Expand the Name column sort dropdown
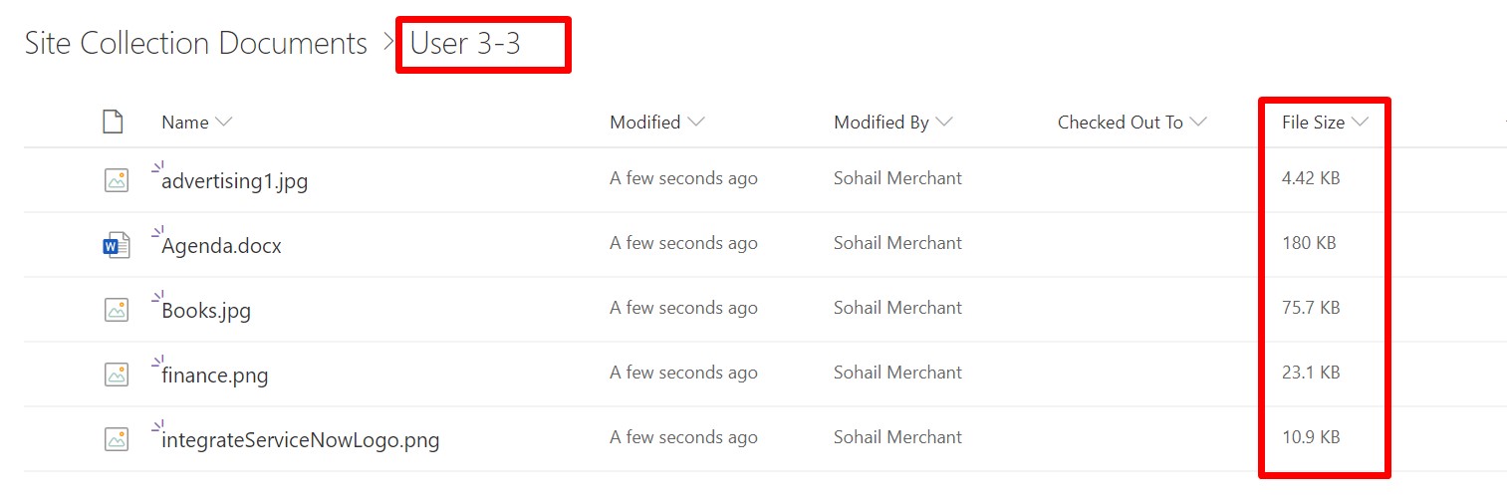This screenshot has width=1507, height=503. coord(224,123)
